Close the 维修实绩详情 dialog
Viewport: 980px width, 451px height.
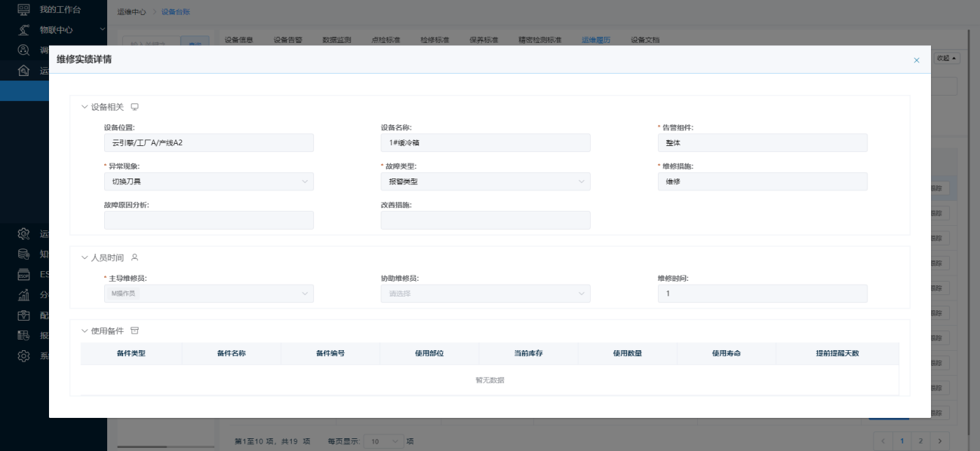point(917,60)
